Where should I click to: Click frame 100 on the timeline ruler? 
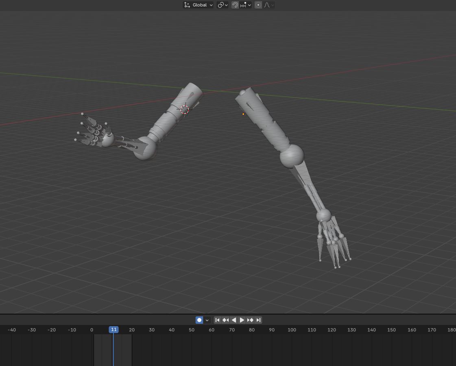[x=292, y=330]
